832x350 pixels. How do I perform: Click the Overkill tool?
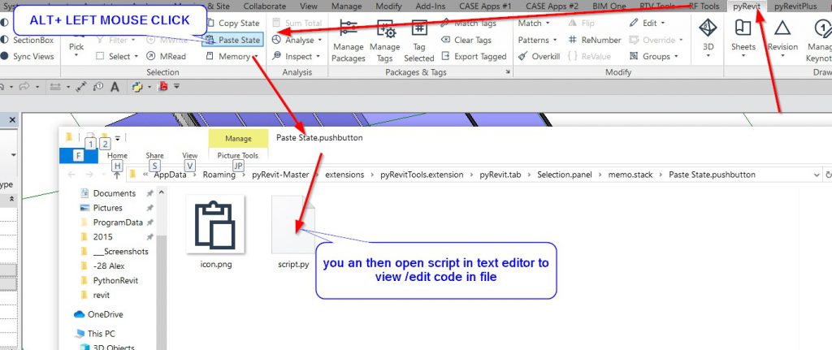click(x=537, y=57)
